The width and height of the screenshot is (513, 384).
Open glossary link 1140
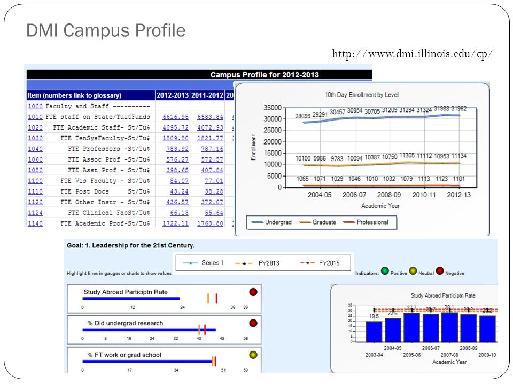coord(35,223)
